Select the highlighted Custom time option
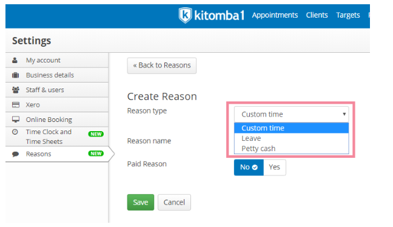 click(x=291, y=128)
